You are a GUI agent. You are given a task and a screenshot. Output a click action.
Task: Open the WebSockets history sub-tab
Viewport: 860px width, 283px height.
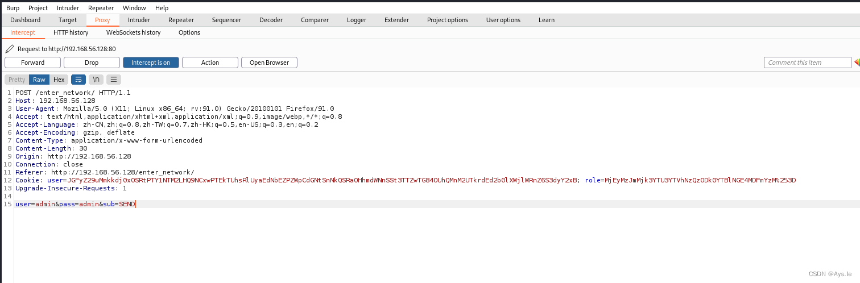(134, 32)
